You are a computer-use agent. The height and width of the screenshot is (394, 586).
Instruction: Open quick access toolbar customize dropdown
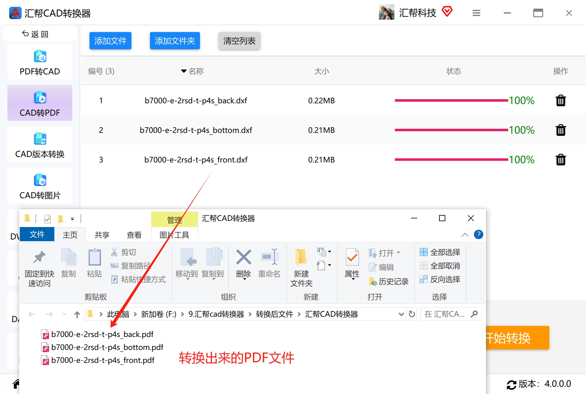(72, 219)
